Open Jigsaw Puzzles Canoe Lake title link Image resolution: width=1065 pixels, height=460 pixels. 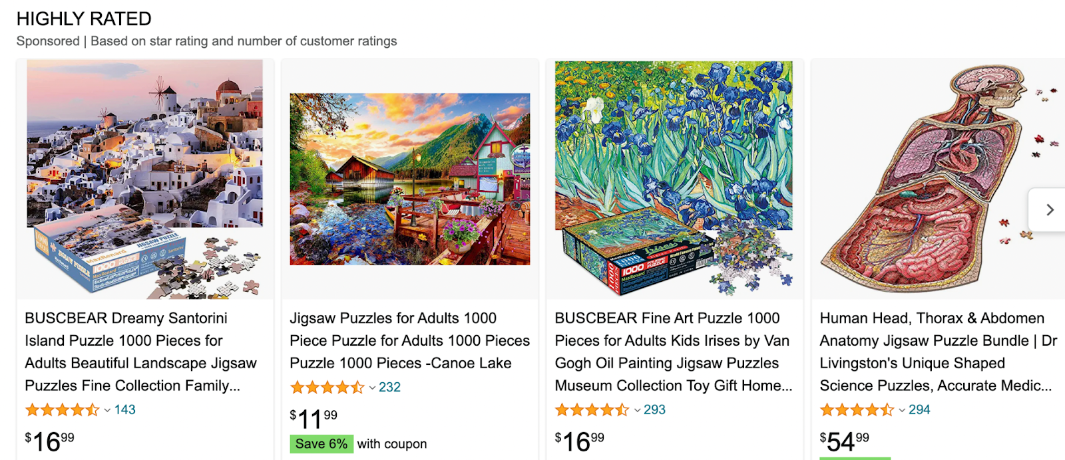pos(409,340)
